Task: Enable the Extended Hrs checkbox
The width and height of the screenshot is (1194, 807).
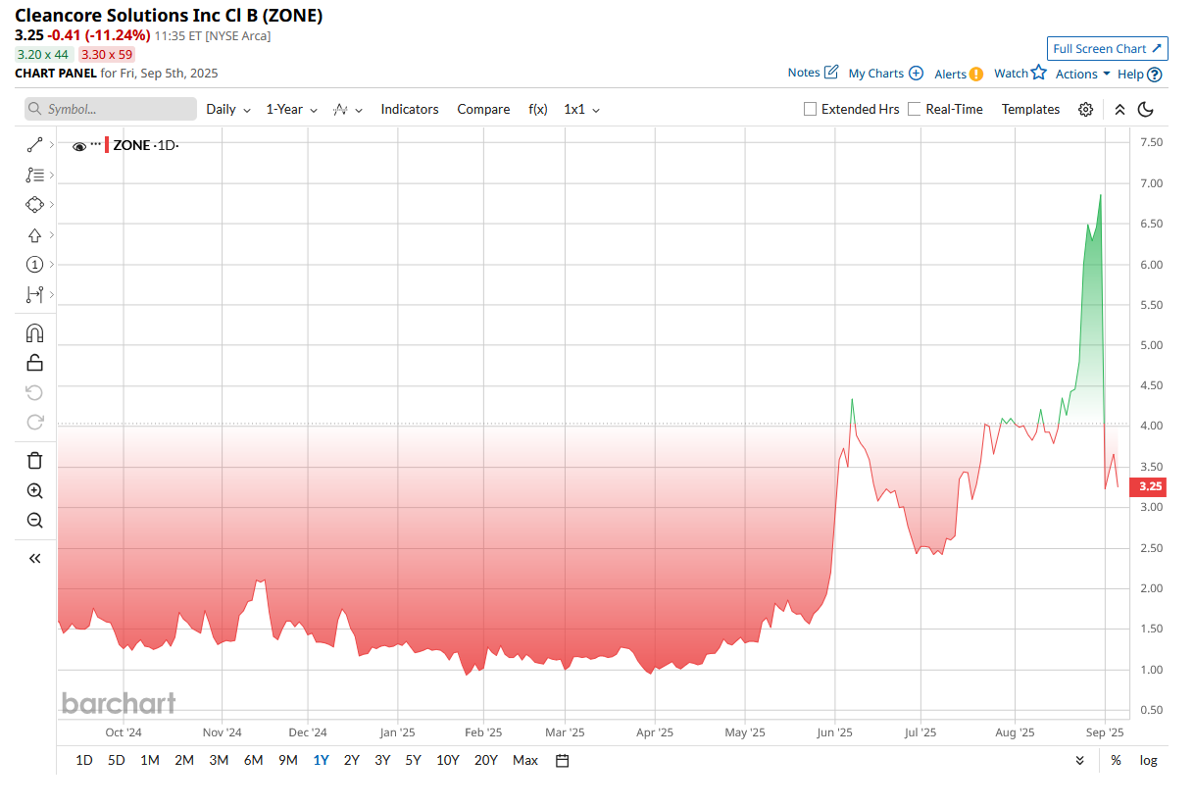Action: pyautogui.click(x=810, y=109)
